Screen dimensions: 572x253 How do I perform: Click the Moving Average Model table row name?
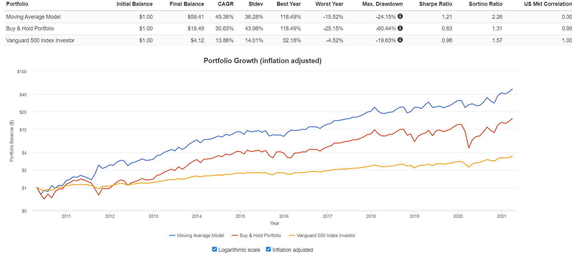33,17
